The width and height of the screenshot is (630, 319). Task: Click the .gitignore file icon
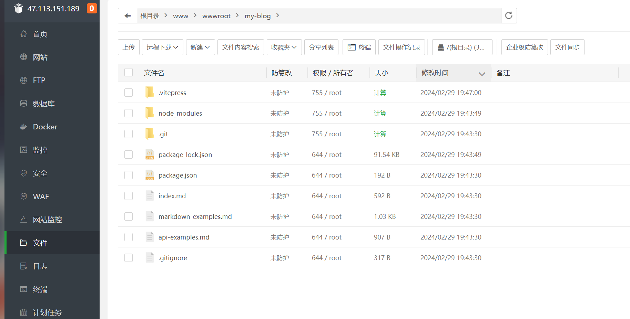[x=150, y=258]
